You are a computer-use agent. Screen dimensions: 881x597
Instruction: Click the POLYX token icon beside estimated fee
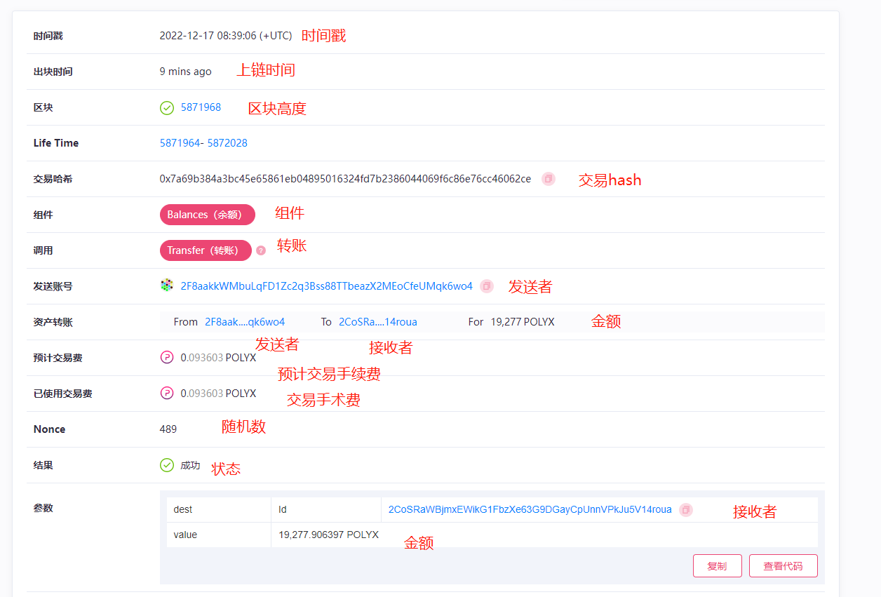[166, 357]
